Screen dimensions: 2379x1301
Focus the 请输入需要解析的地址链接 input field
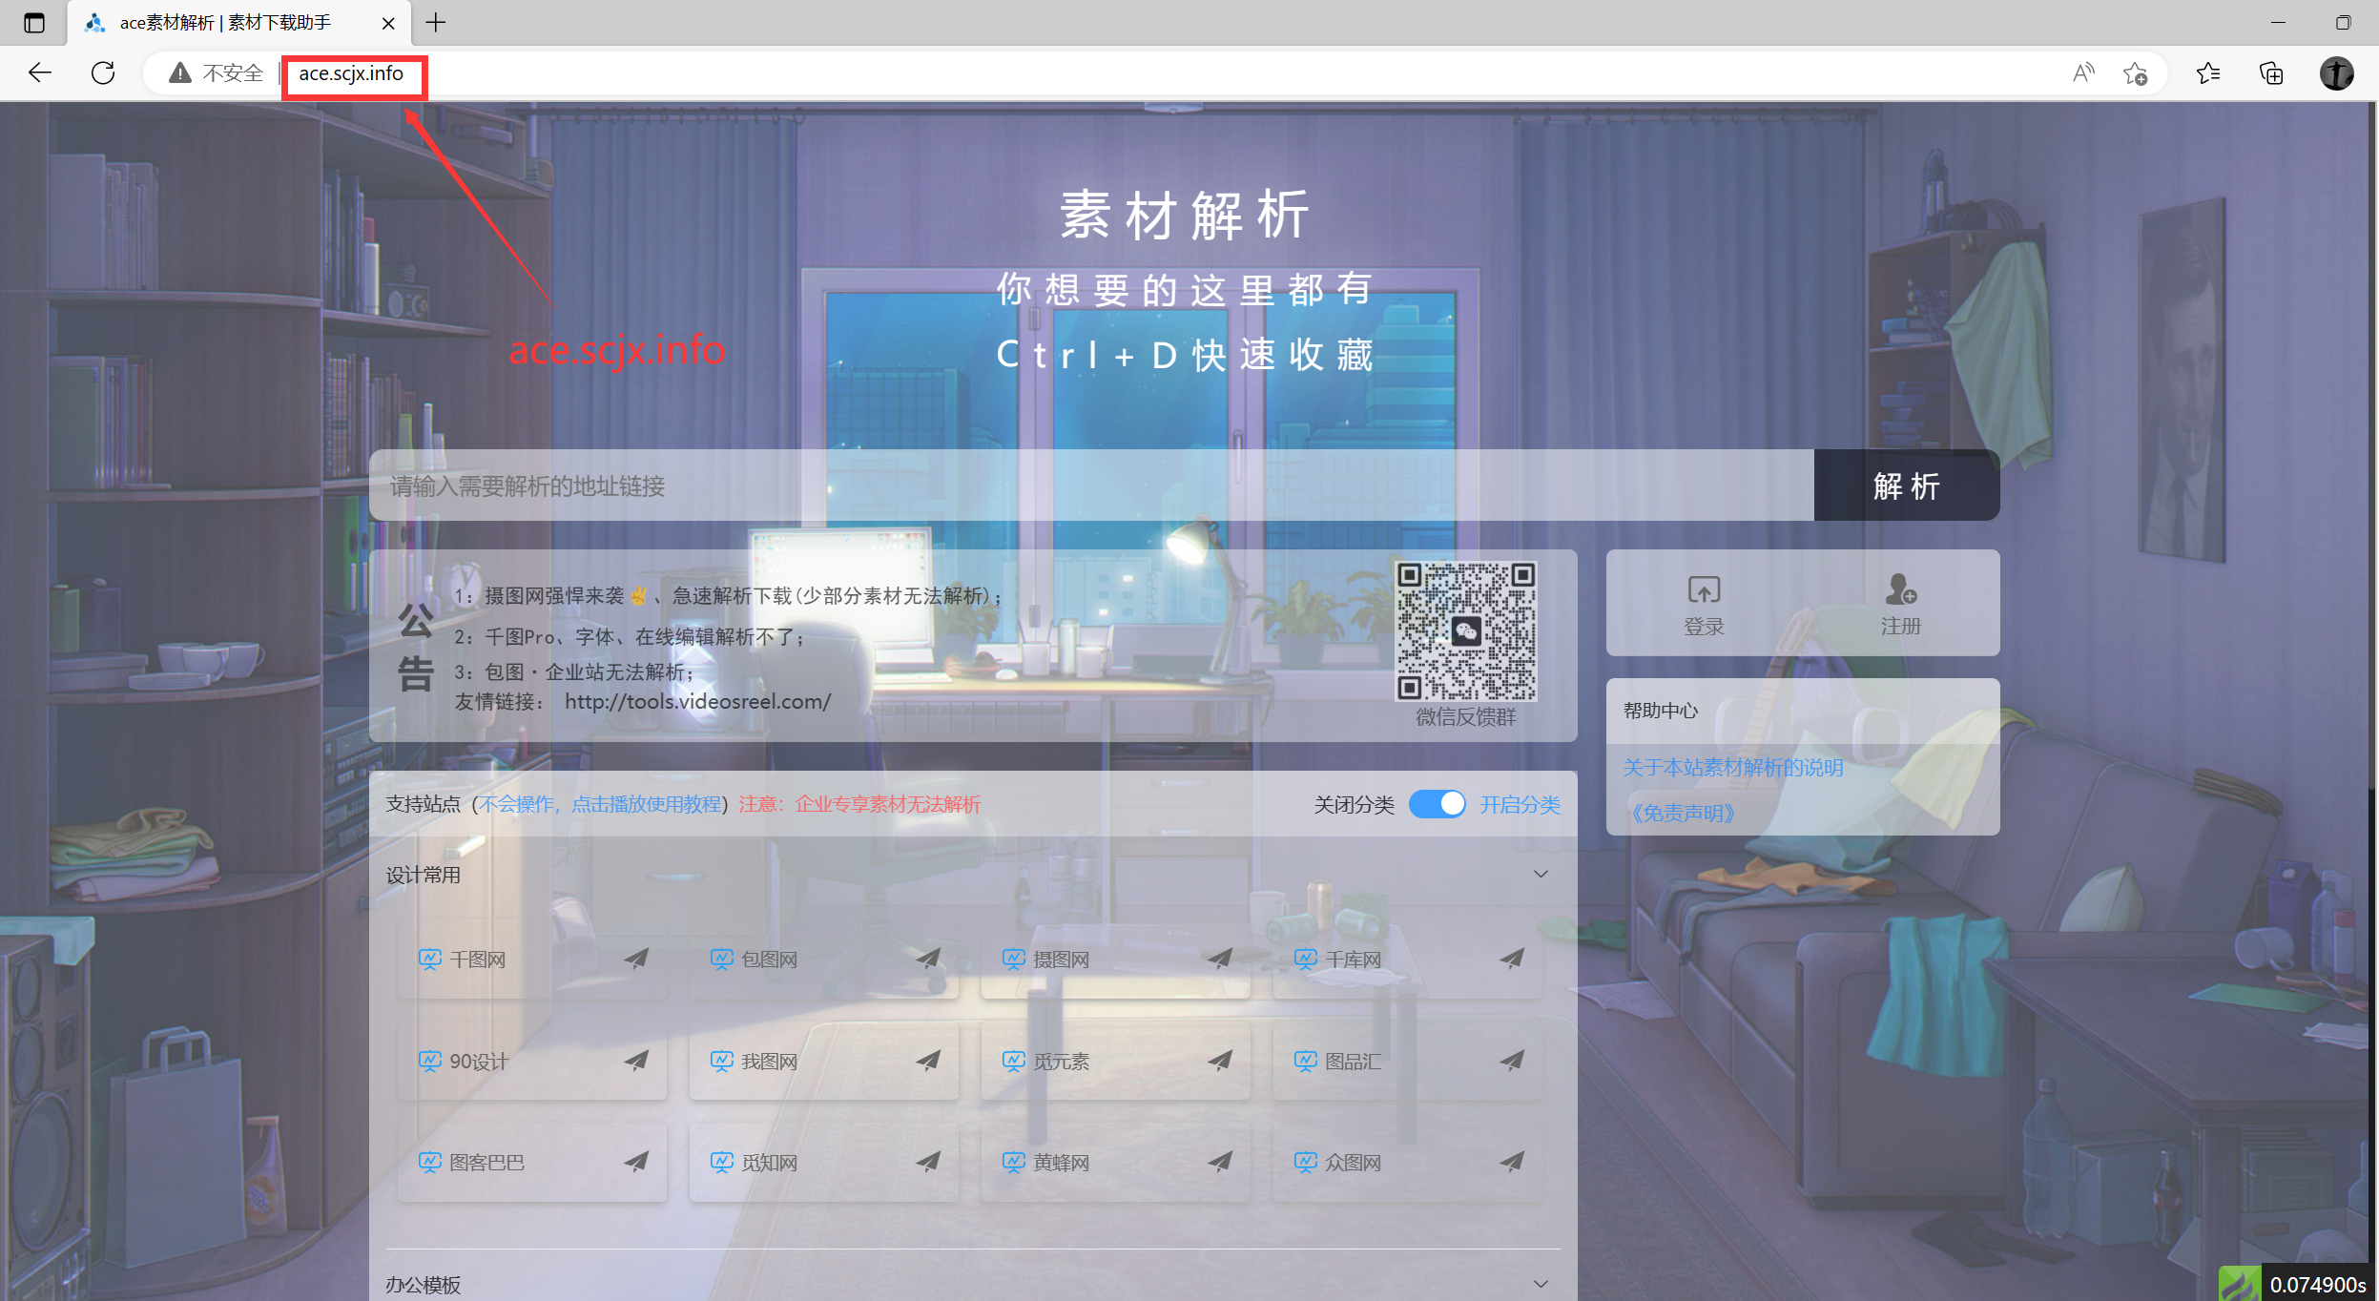[1091, 485]
